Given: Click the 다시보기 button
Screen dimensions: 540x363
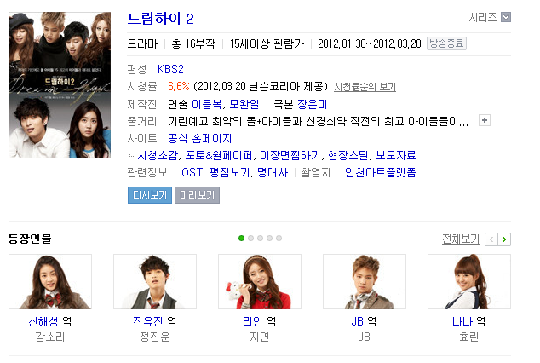Looking at the screenshot, I should click(x=150, y=195).
